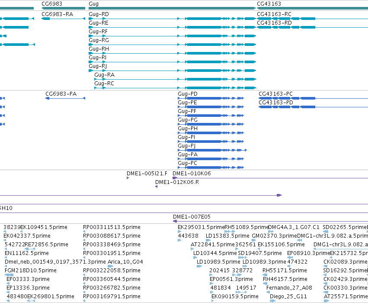
Task: Select transcript Gug-RC label
Action: pyautogui.click(x=104, y=84)
